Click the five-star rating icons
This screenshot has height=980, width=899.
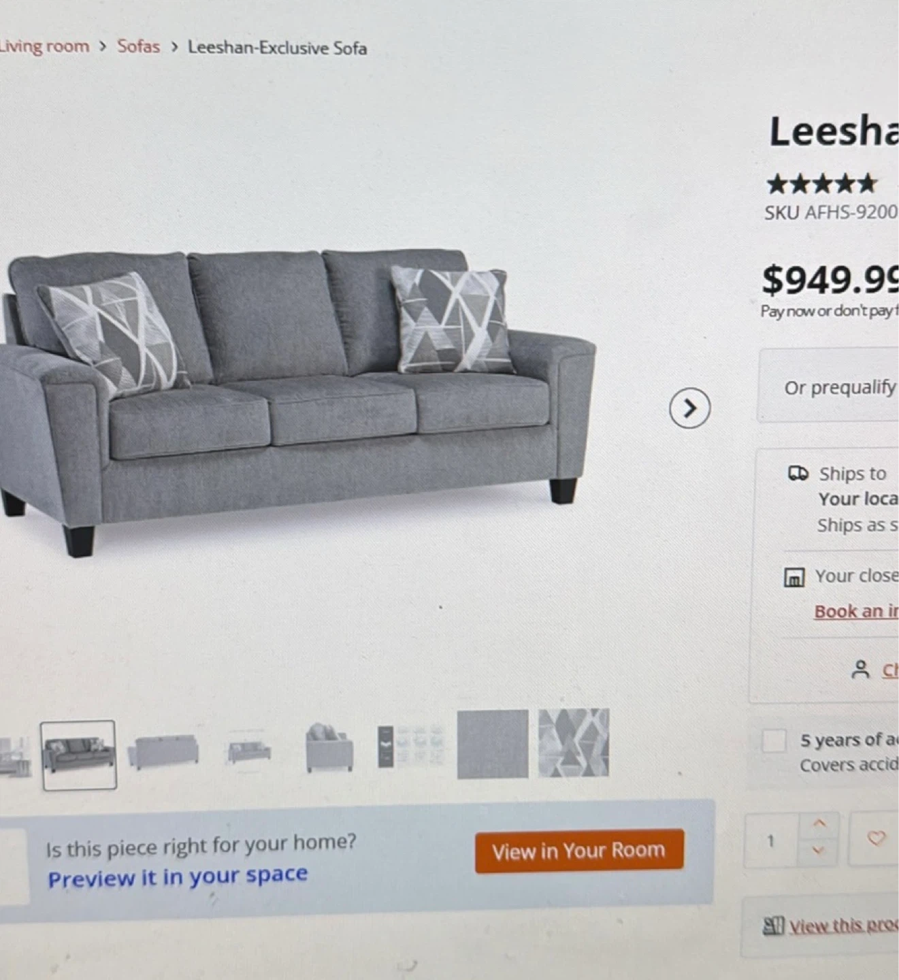tap(822, 184)
